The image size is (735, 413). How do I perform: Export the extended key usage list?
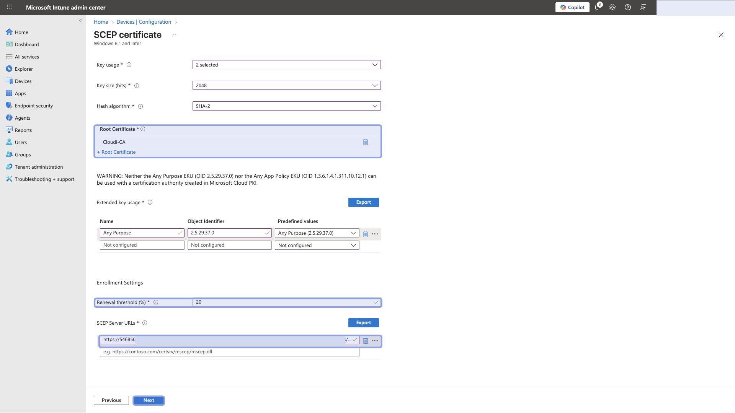[363, 202]
